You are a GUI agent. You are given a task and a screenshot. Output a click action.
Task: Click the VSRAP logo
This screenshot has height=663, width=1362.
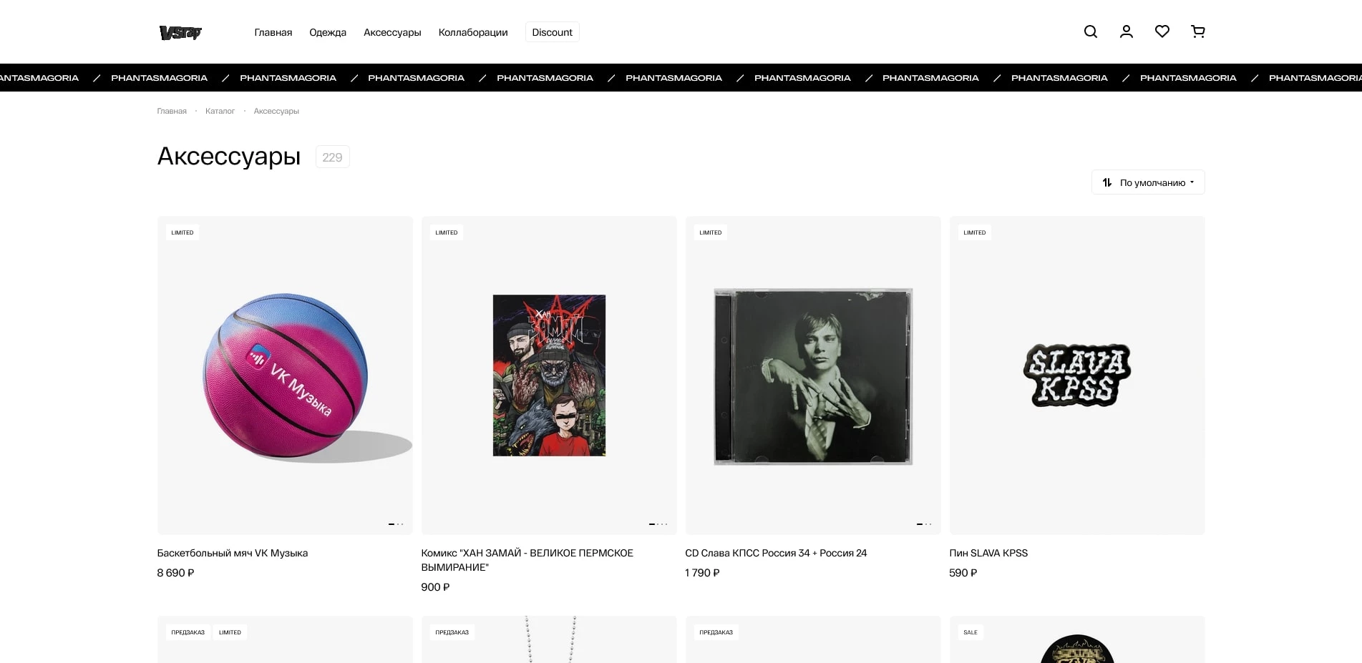coord(180,32)
